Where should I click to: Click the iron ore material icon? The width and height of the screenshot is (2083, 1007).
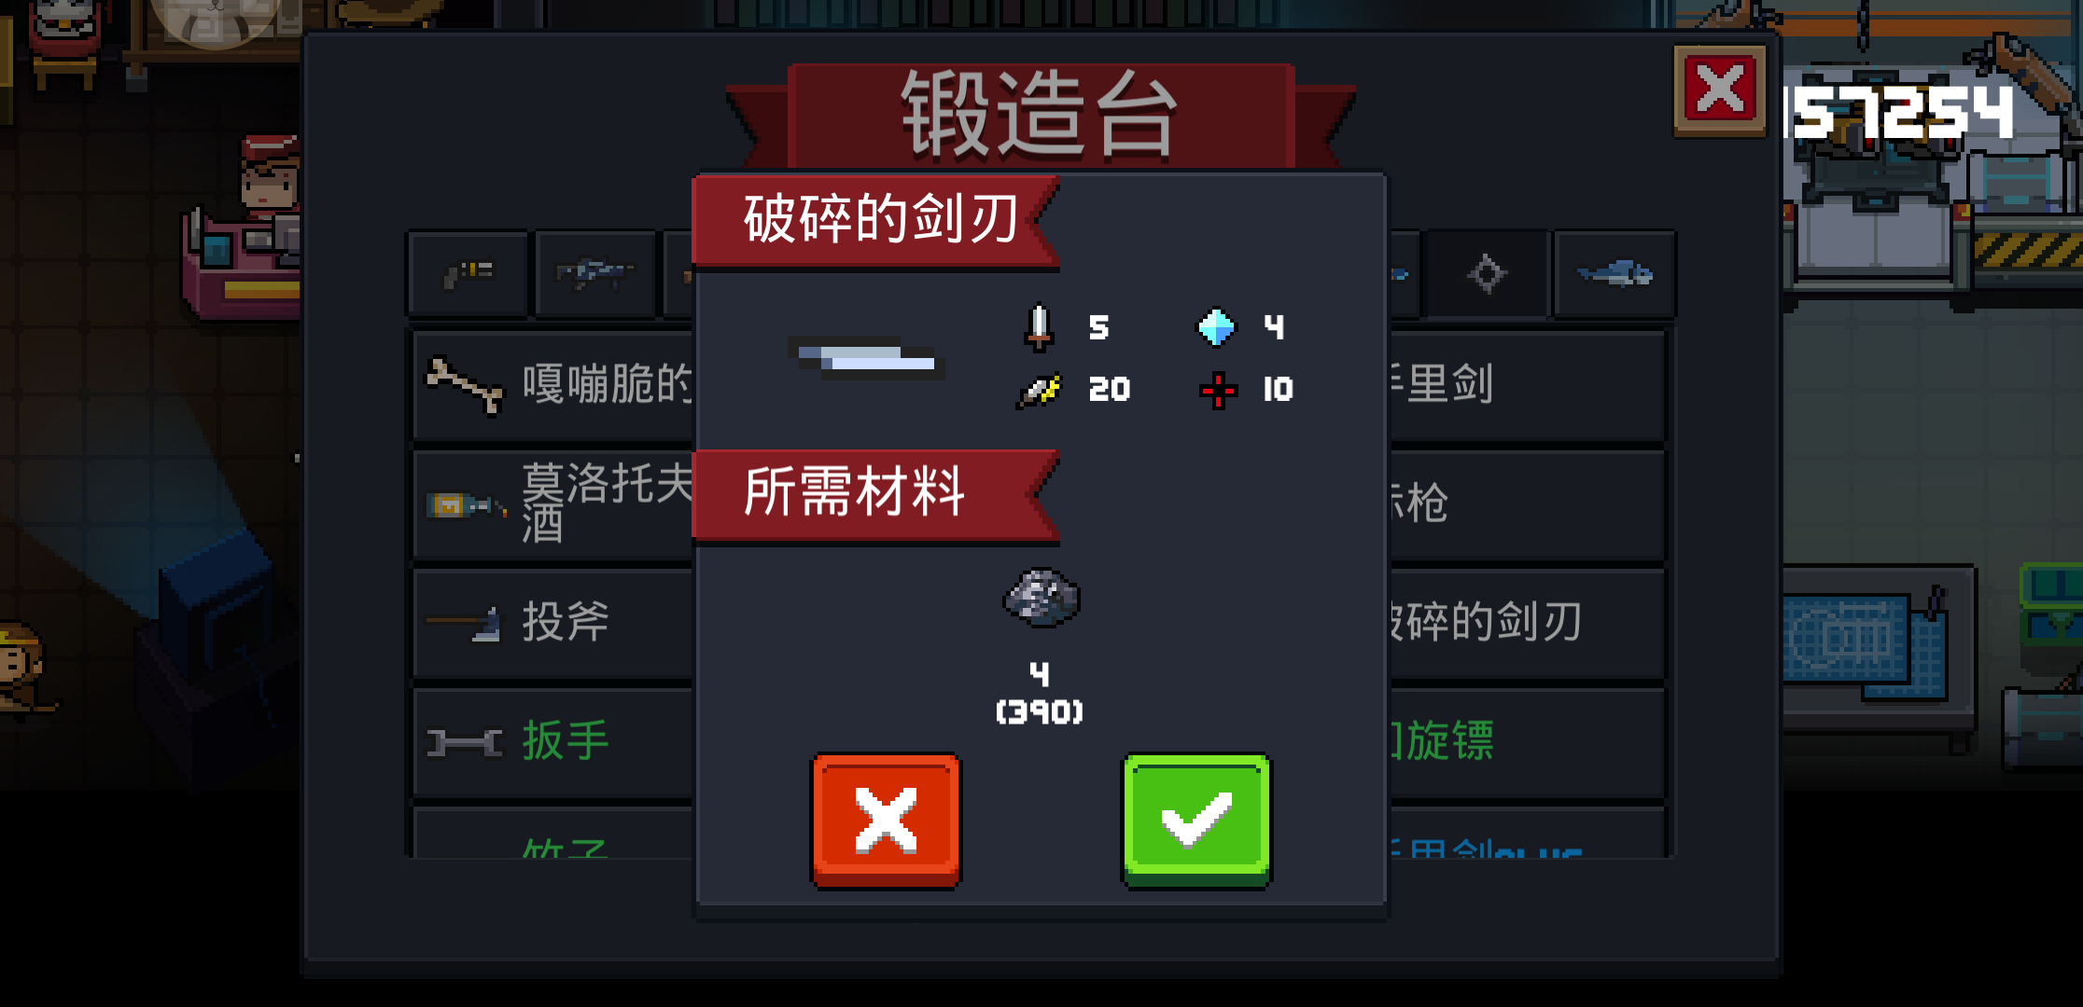click(1041, 598)
